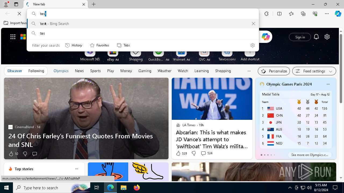Select 'test - Bing Search' suggestion
344x193 pixels.
coord(143,24)
